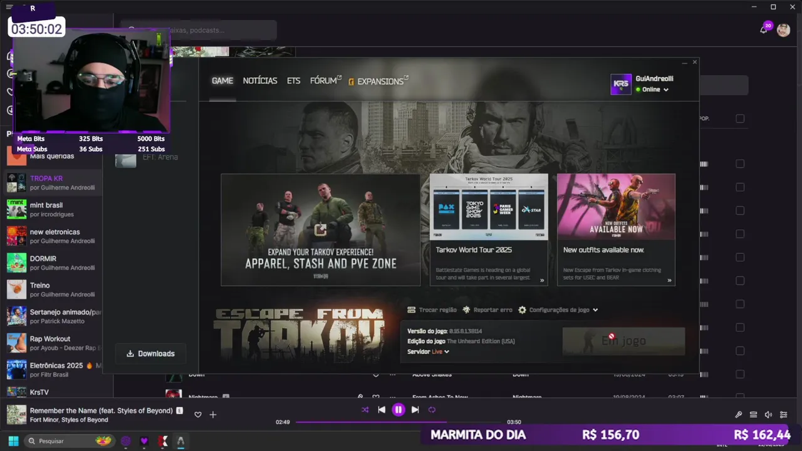Click the Reportar erro bug link
The height and width of the screenshot is (451, 802).
click(x=487, y=310)
